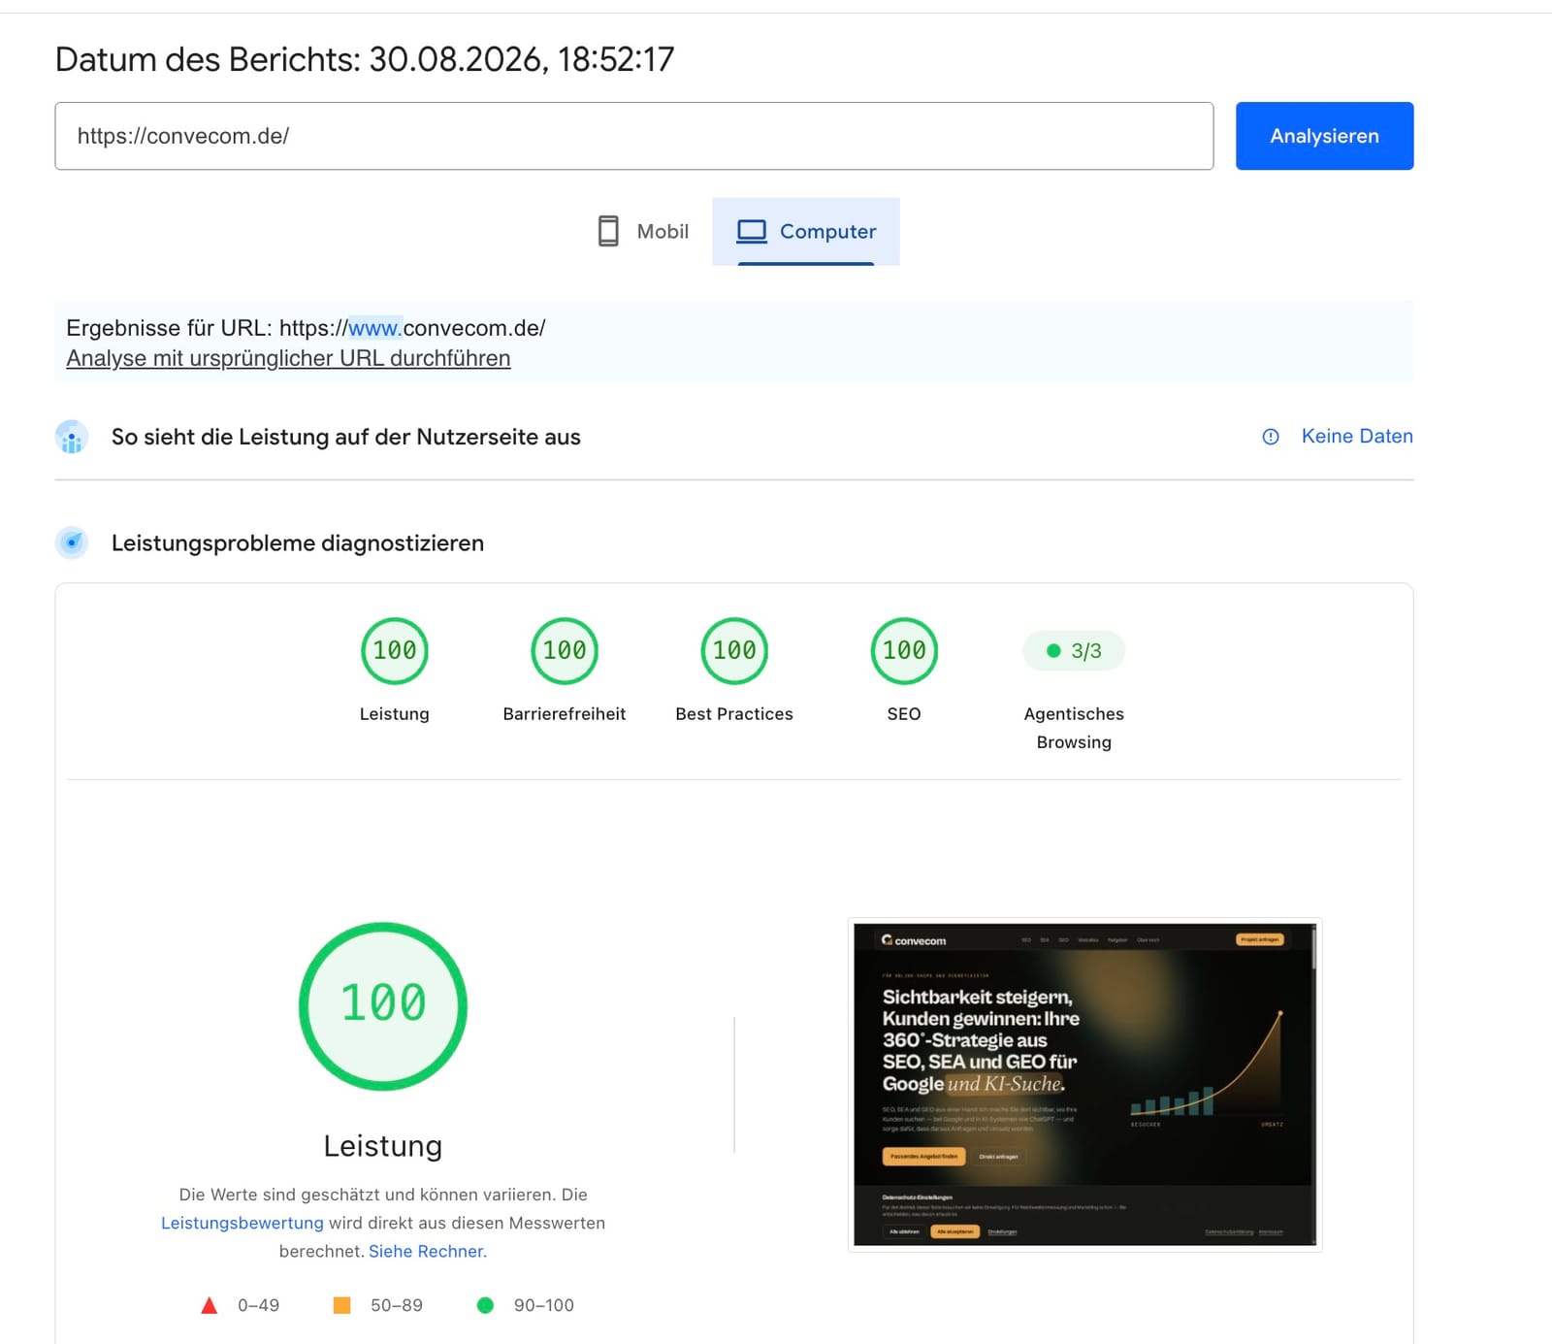The image size is (1552, 1344).
Task: Click the SEO label under its gauge
Action: pos(904,713)
